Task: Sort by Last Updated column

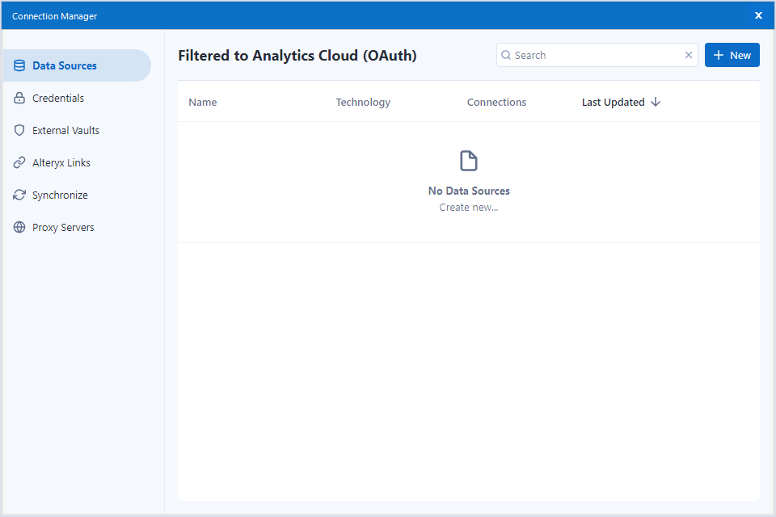Action: point(614,102)
